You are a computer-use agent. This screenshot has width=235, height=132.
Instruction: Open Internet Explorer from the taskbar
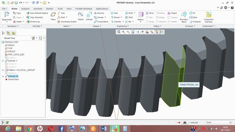coord(8,129)
